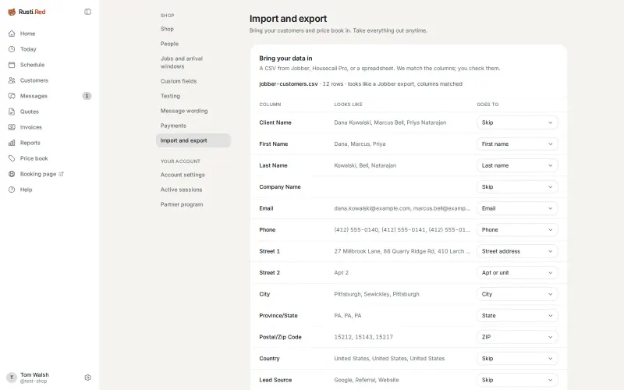
Task: Collapse the sidebar with the panel icon
Action: pos(87,12)
